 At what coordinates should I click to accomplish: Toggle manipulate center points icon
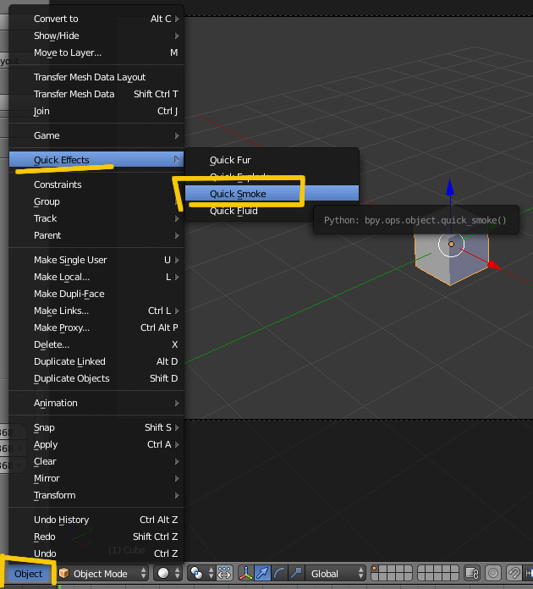click(224, 573)
